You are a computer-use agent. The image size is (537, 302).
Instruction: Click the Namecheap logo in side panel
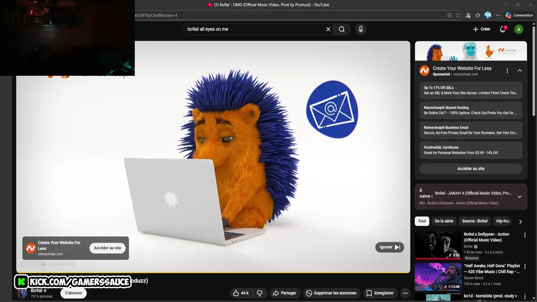425,71
